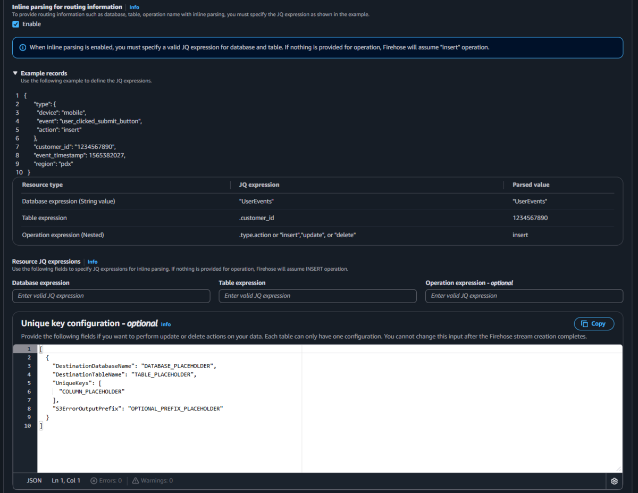Click the Operation expression (Nested) row label

click(x=63, y=235)
